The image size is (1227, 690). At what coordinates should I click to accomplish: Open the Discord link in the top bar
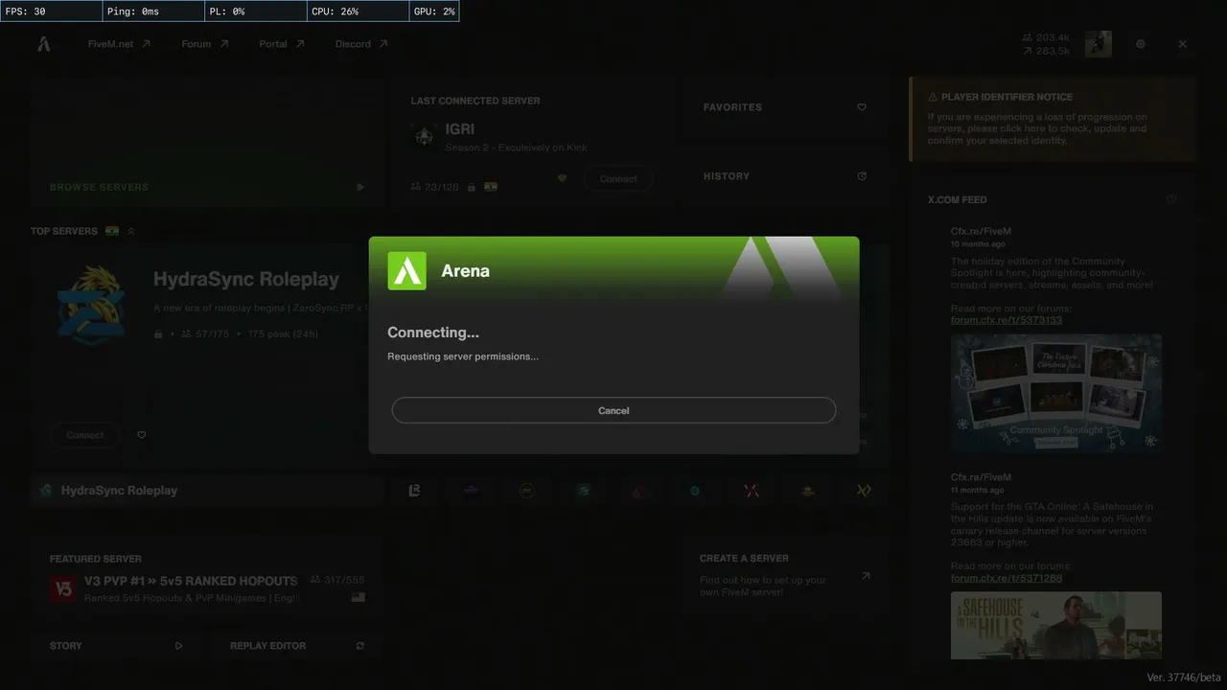[361, 44]
